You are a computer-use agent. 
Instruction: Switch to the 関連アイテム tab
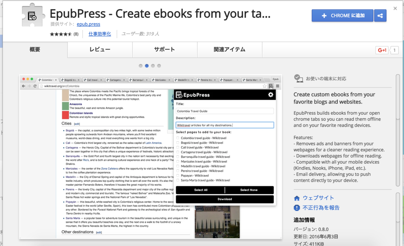pyautogui.click(x=230, y=49)
